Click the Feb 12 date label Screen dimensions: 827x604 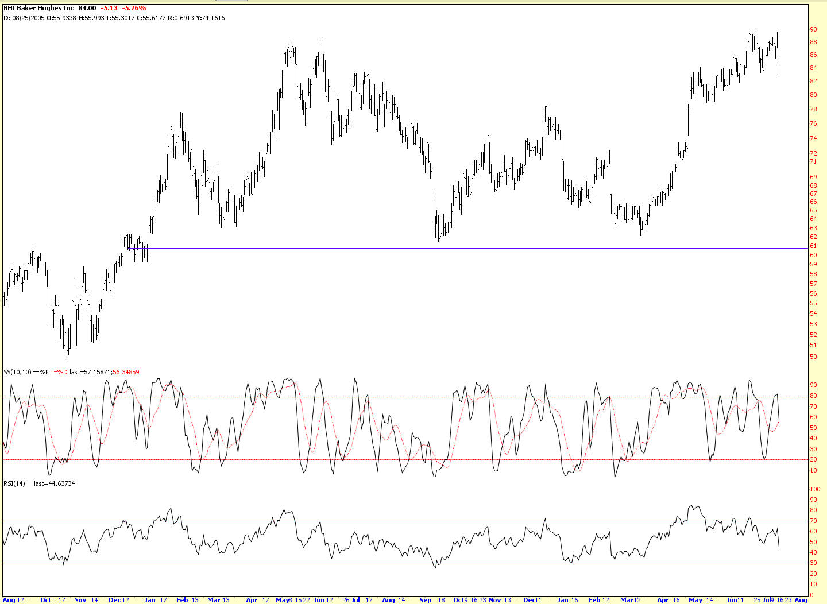tap(598, 600)
